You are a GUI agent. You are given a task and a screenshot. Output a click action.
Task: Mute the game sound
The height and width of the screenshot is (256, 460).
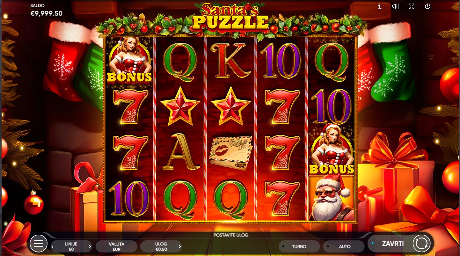click(x=395, y=6)
